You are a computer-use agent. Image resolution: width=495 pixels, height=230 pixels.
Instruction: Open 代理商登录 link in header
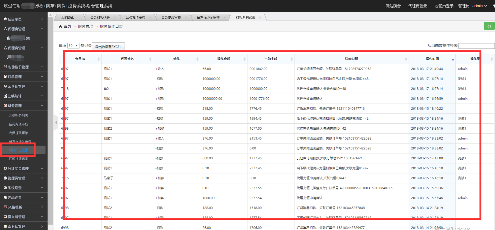point(418,6)
